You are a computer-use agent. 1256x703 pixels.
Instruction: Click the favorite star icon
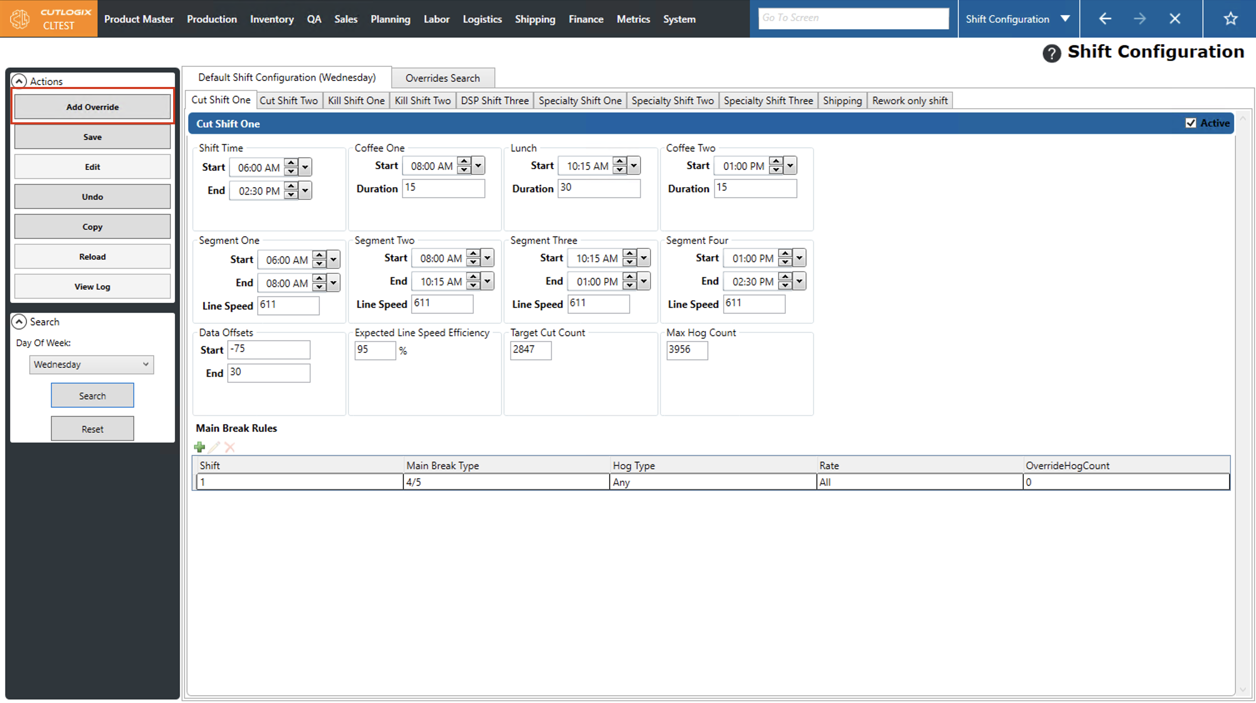tap(1230, 19)
